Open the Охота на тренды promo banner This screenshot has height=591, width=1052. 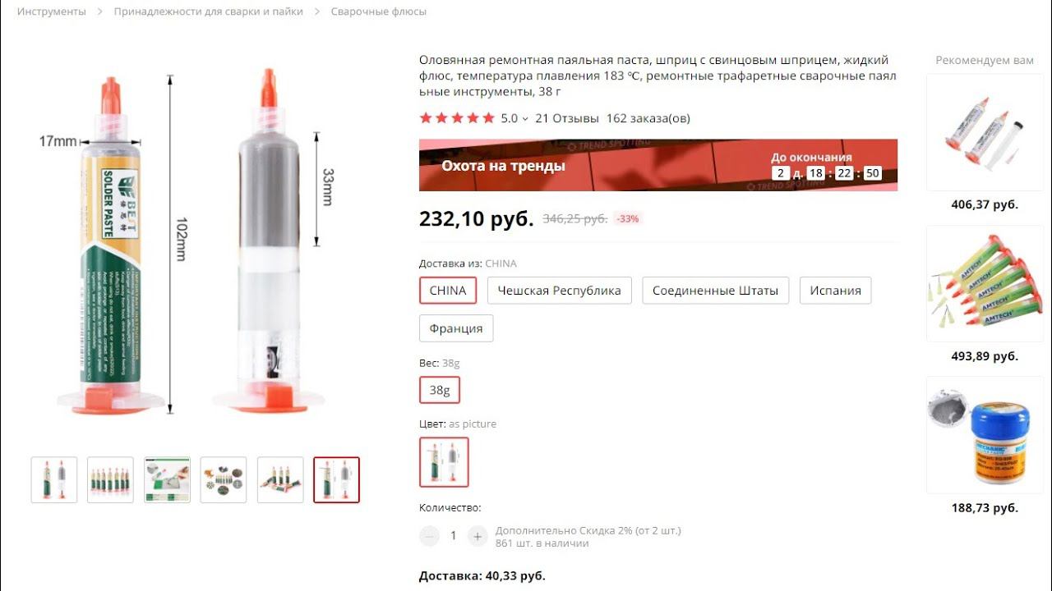[x=658, y=165]
